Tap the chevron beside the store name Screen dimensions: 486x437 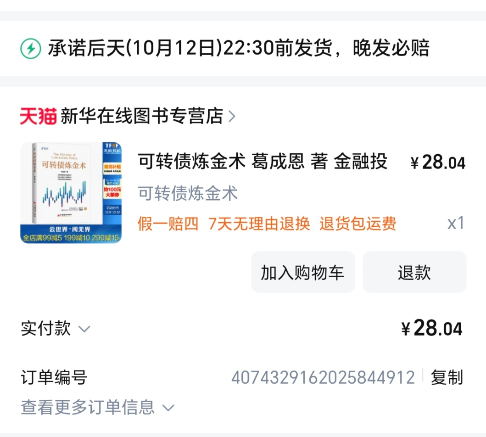coord(232,117)
